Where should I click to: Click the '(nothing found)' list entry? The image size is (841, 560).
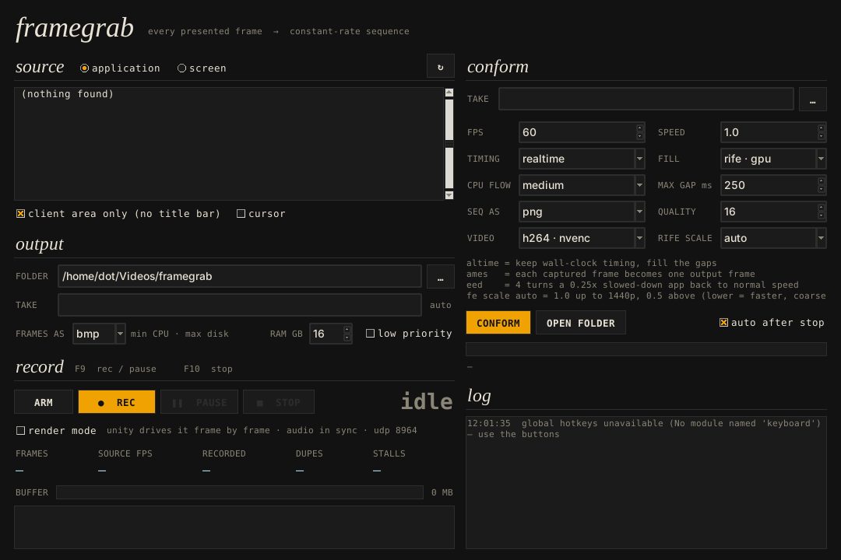68,94
